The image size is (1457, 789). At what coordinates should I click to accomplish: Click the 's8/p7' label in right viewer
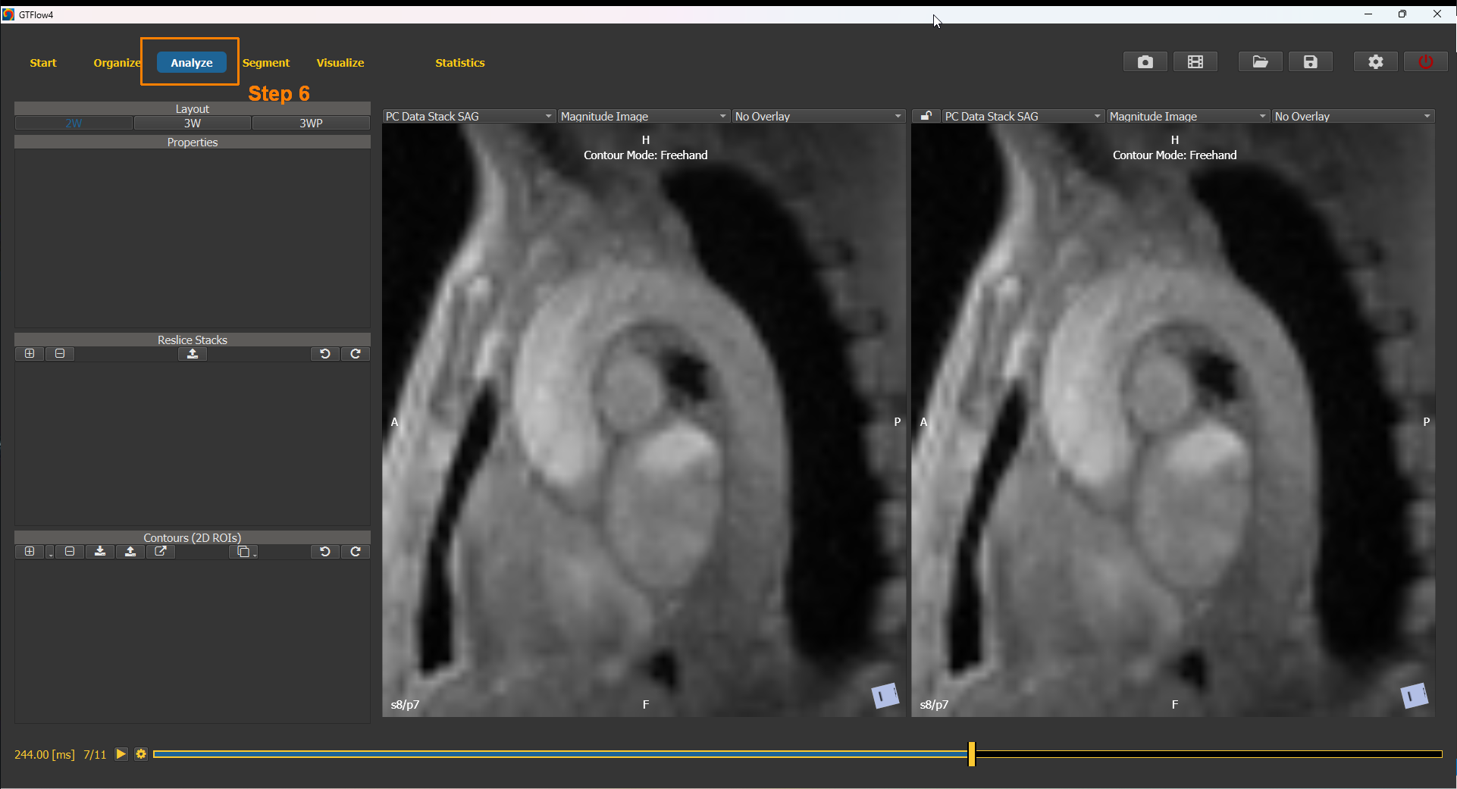coord(934,705)
